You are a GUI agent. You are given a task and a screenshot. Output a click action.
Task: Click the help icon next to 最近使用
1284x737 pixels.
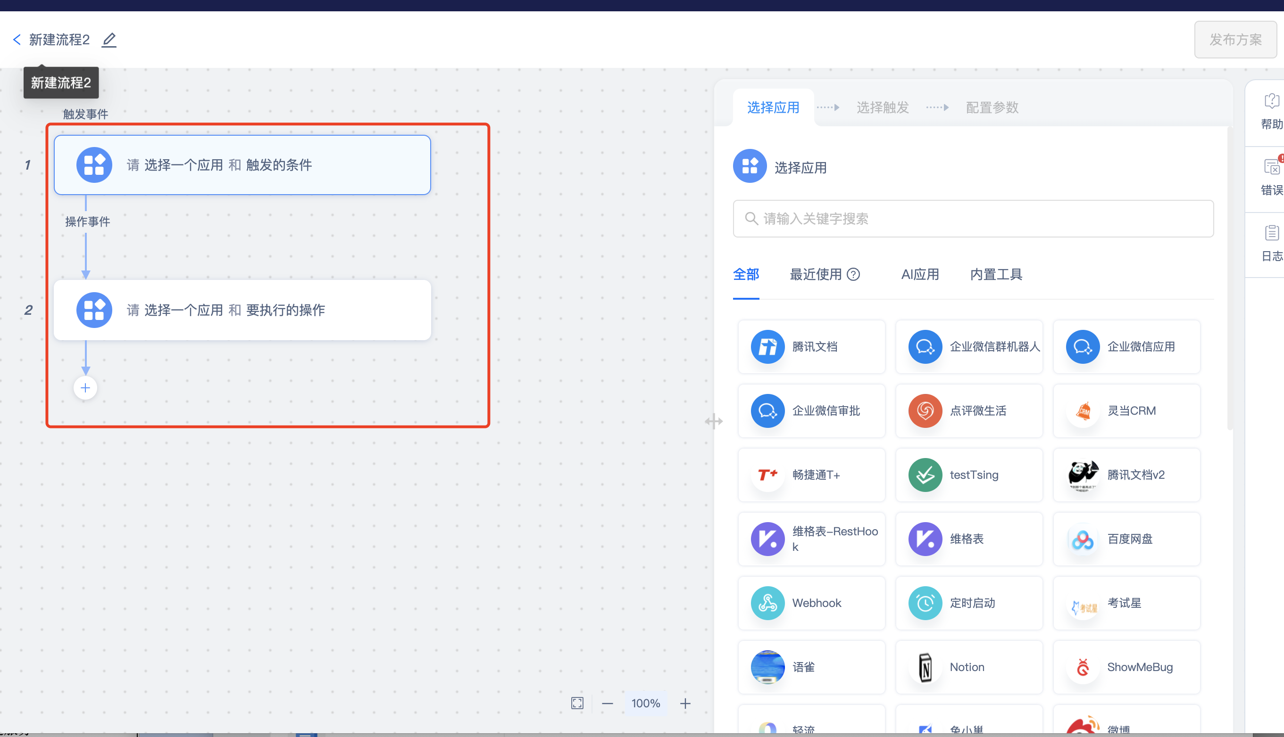(853, 275)
